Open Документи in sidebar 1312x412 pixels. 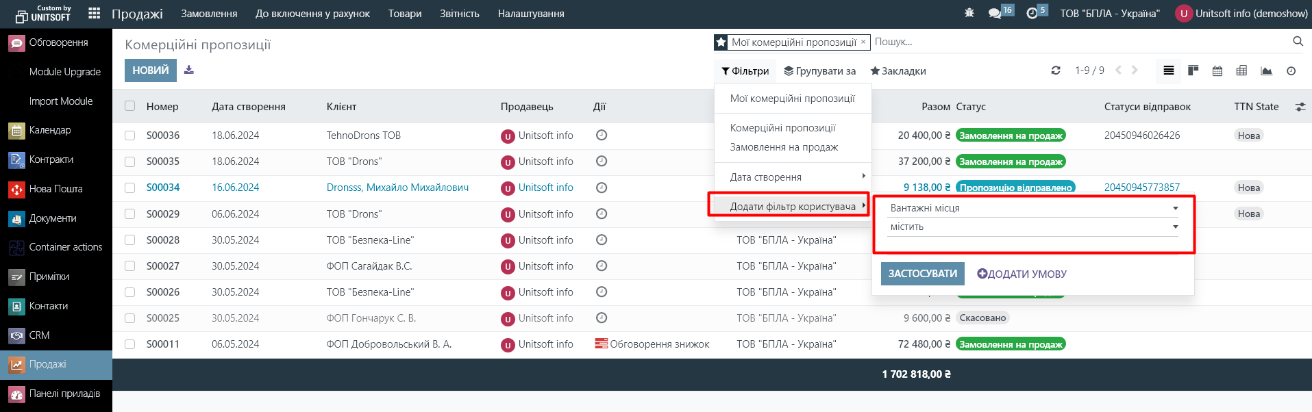(56, 218)
